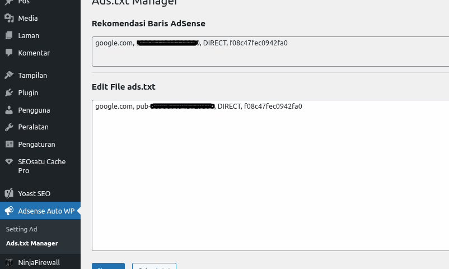The width and height of the screenshot is (449, 269).
Task: Click the Yoast SEO icon
Action: pos(9,193)
